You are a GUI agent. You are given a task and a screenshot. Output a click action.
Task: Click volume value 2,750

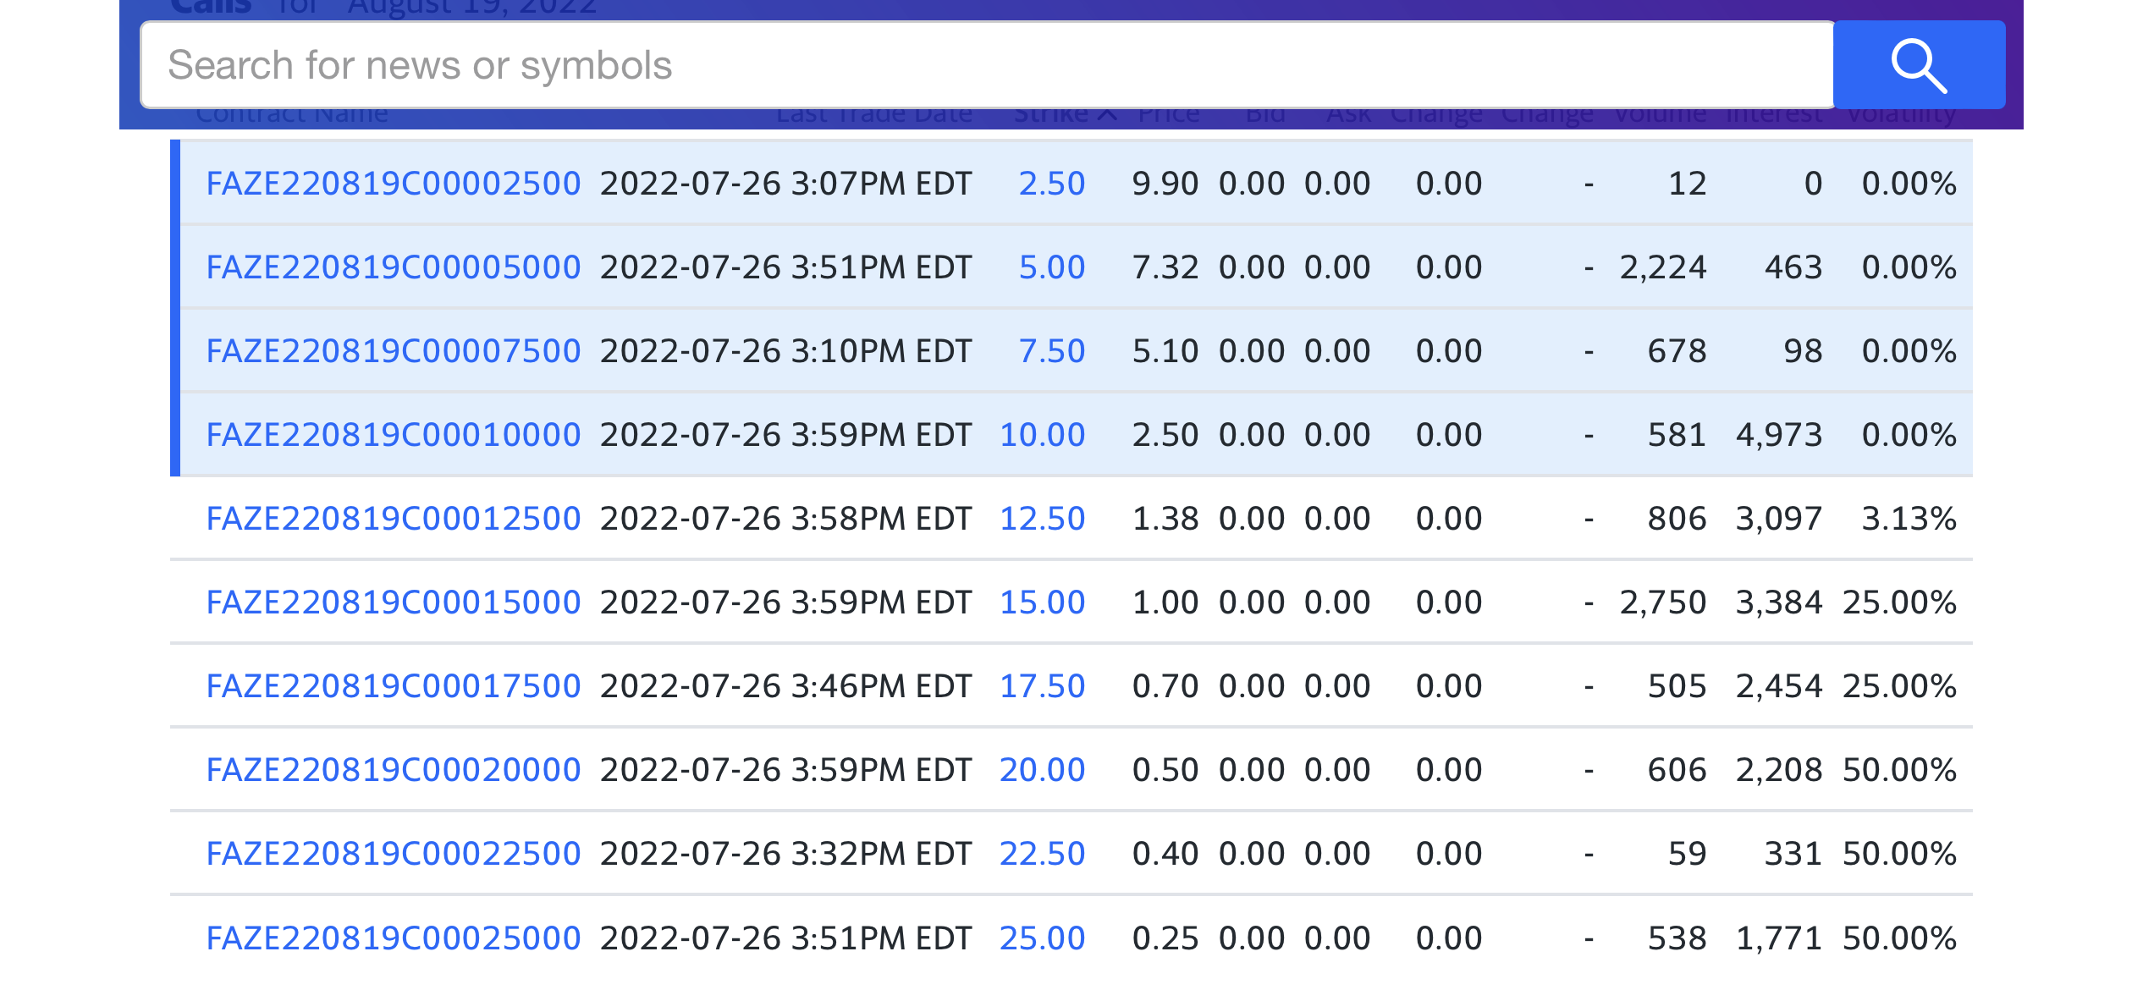[x=1663, y=602]
